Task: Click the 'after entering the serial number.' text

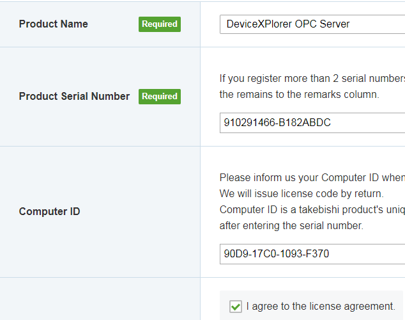Action: (x=291, y=225)
